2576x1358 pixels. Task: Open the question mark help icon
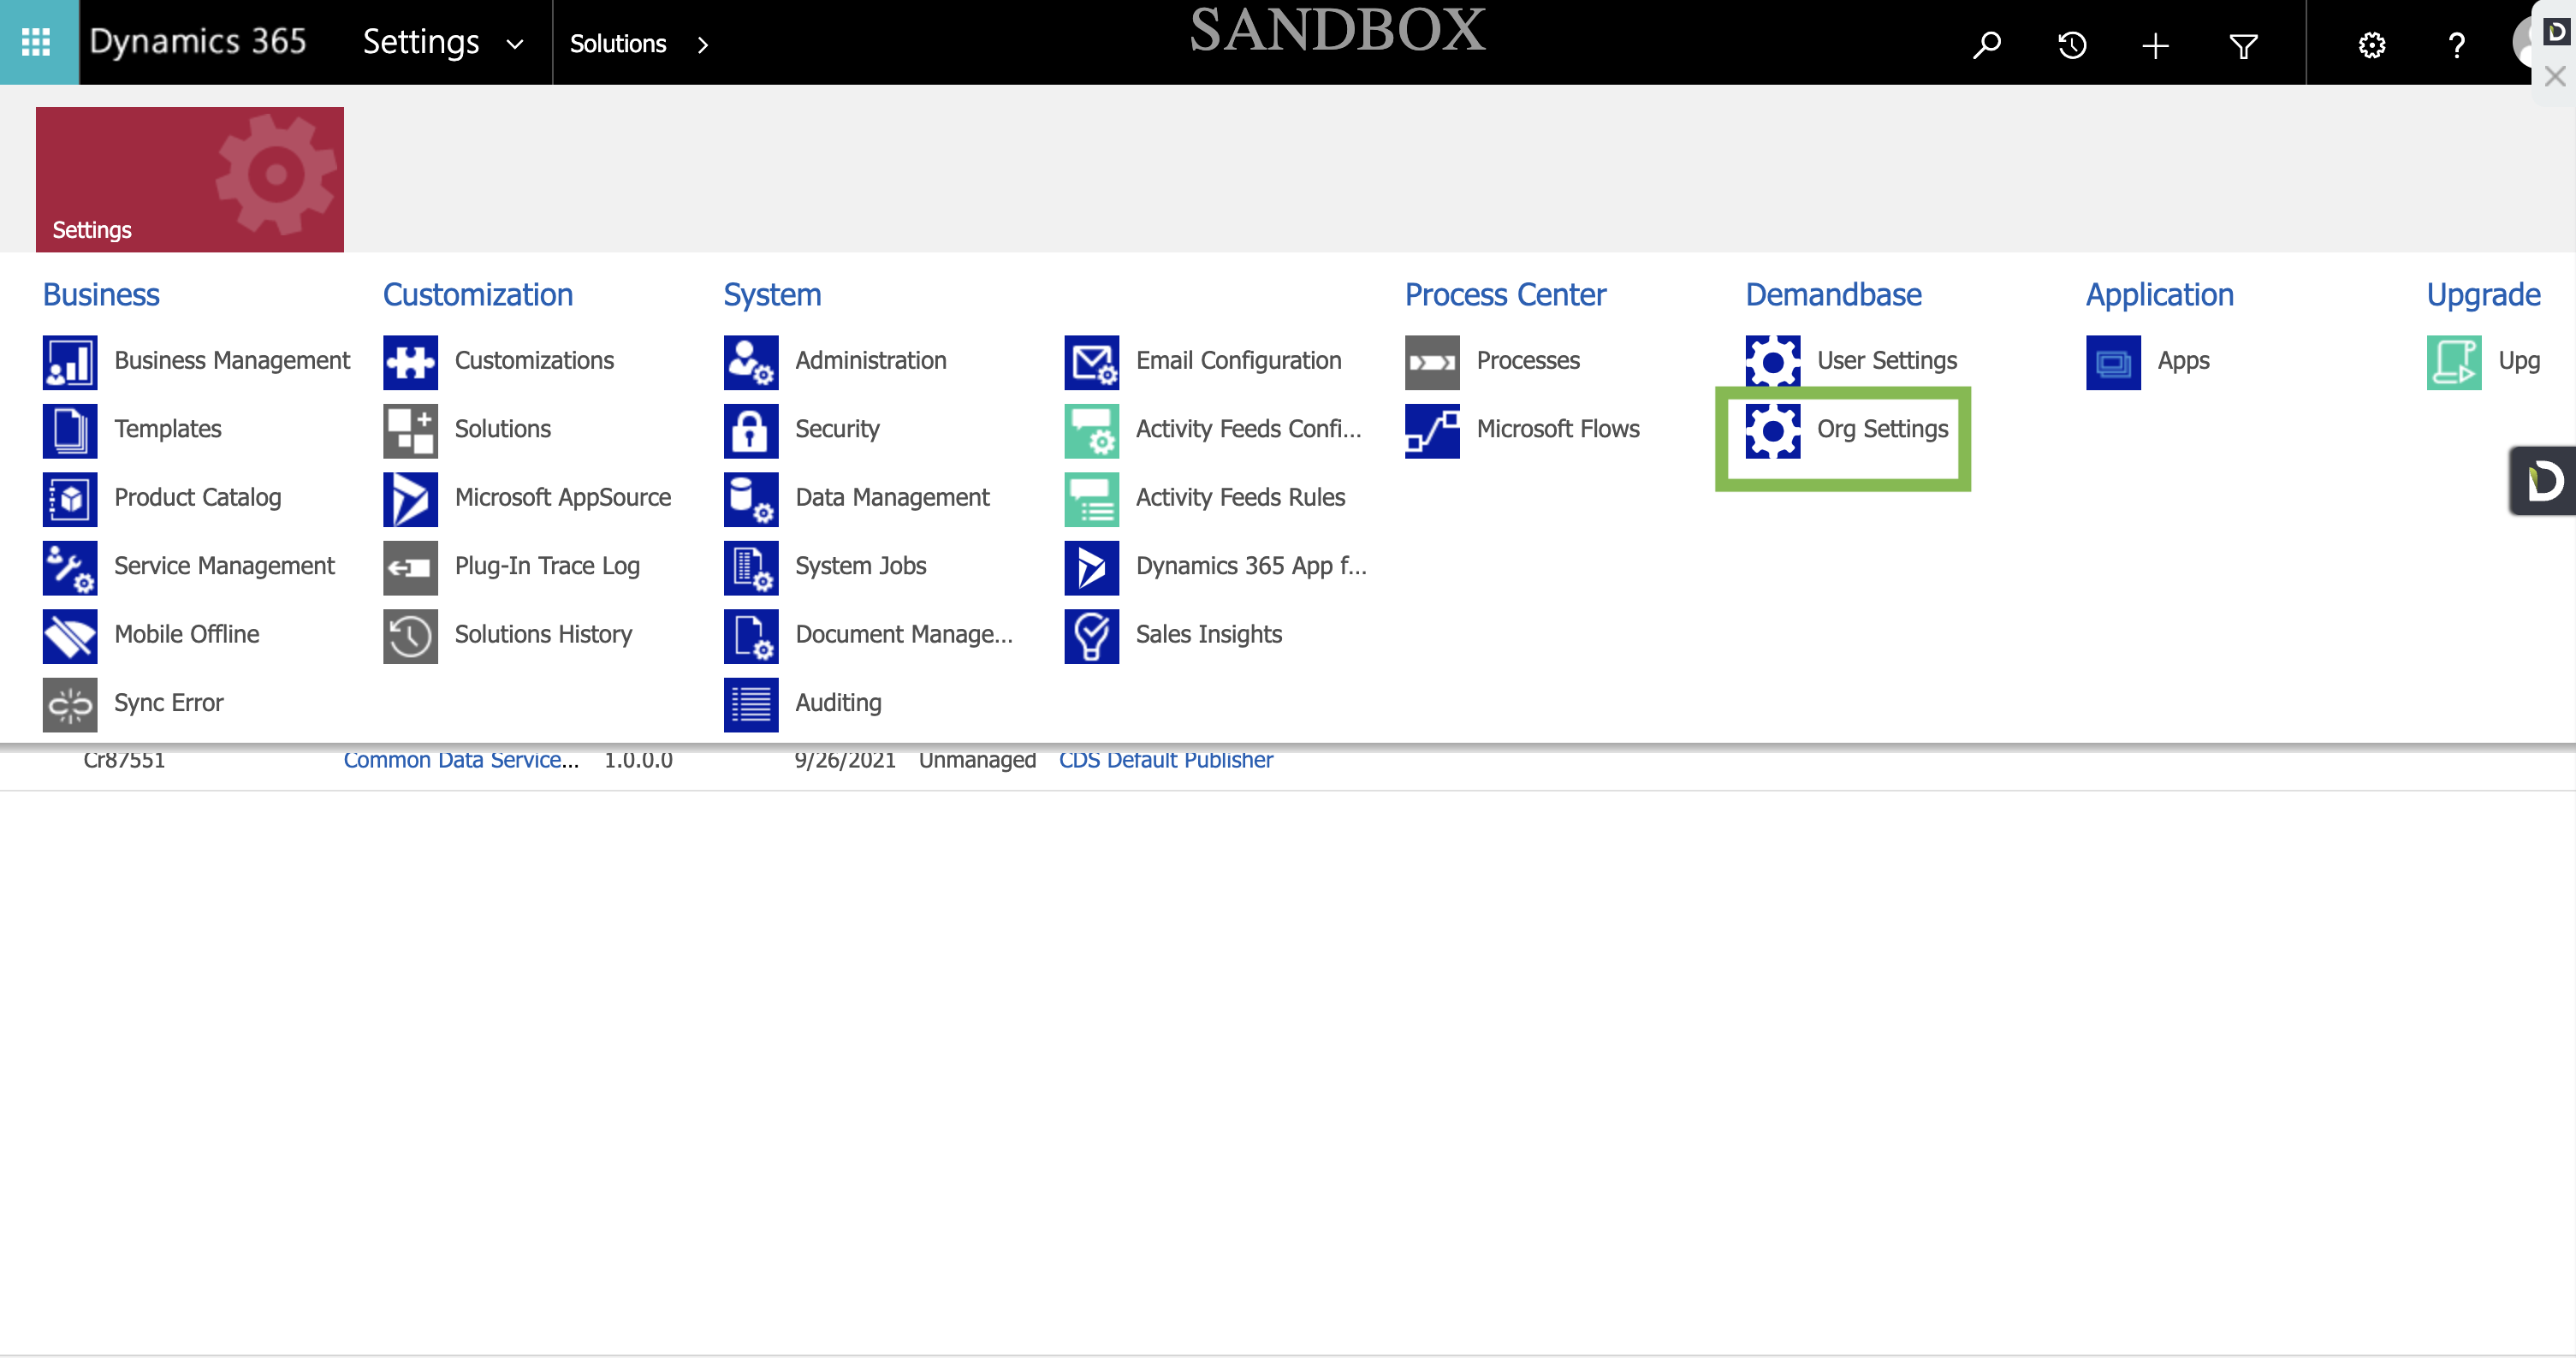[x=2456, y=45]
